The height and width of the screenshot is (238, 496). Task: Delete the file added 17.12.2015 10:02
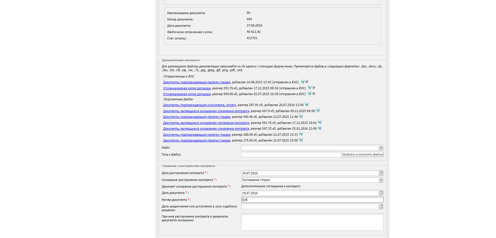[x=320, y=122]
